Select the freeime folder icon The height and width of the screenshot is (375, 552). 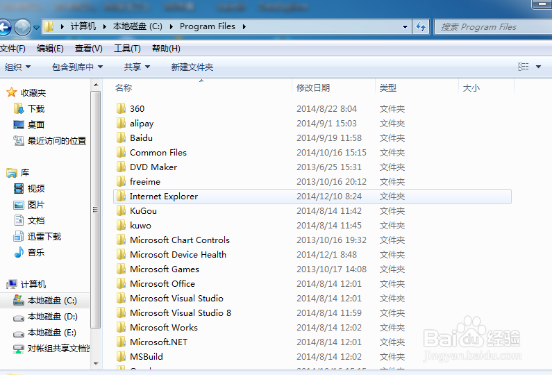click(x=121, y=181)
